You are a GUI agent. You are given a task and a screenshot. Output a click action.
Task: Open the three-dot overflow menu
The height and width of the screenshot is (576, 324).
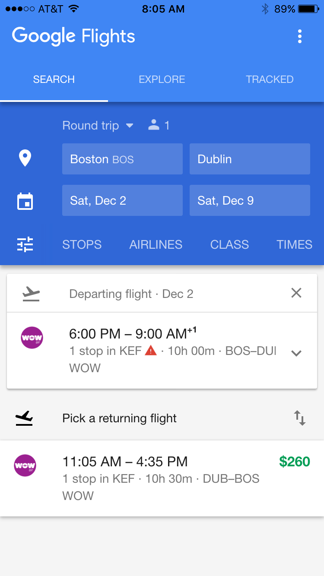point(300,37)
